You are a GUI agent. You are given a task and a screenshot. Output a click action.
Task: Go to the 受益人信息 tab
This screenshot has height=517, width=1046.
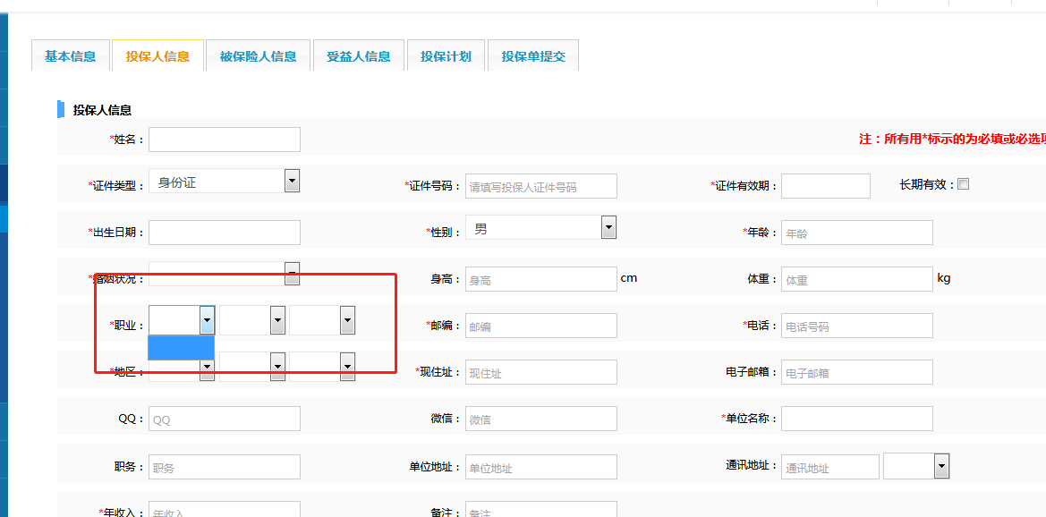click(x=358, y=56)
